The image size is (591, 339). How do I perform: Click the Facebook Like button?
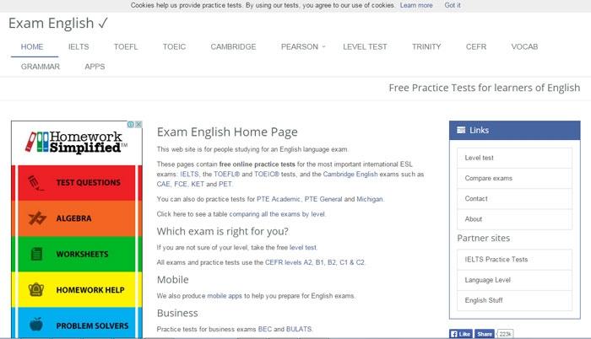[x=461, y=334]
